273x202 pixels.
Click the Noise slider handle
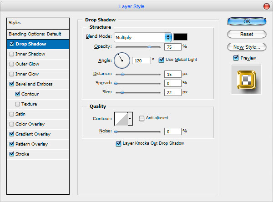116,131
